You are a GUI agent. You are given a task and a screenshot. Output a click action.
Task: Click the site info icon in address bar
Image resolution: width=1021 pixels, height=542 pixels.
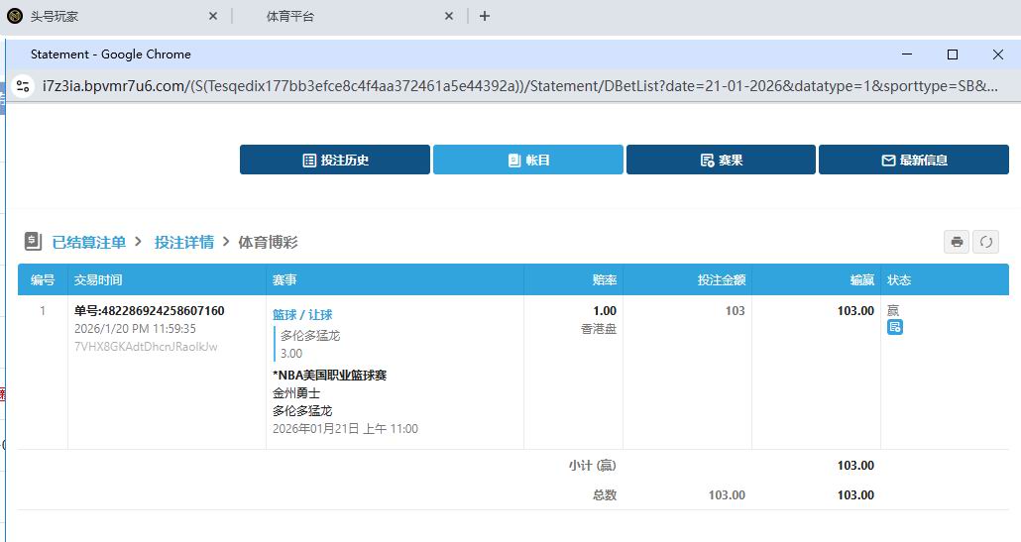[24, 86]
